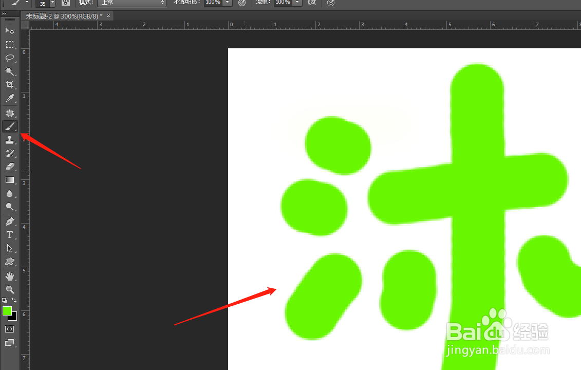The image size is (581, 370).
Task: Select the Eyedropper tool
Action: [10, 98]
